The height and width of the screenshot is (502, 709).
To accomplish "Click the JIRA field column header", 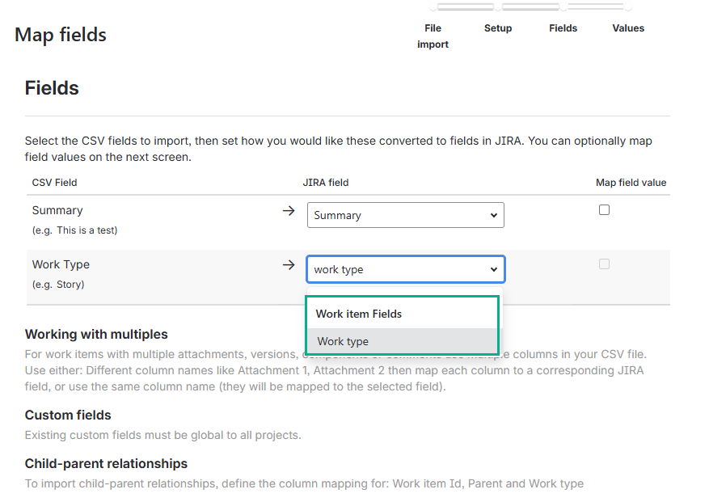I will (x=326, y=183).
